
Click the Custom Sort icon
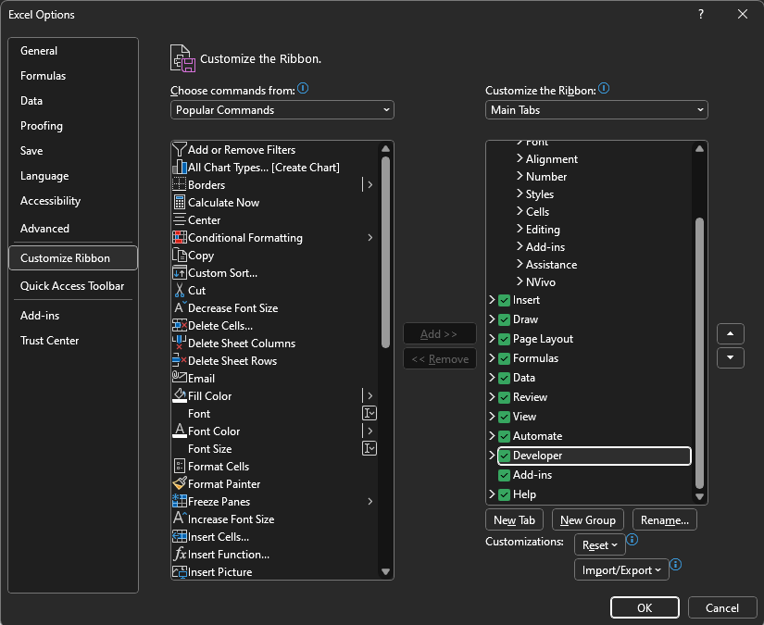click(x=180, y=272)
